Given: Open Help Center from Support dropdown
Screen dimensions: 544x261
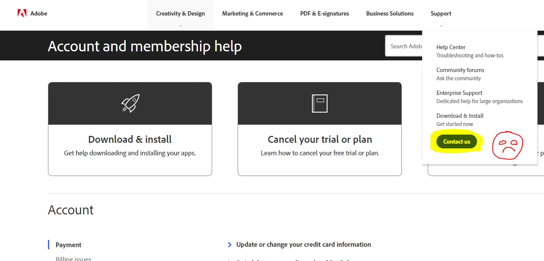Looking at the screenshot, I should (x=451, y=47).
